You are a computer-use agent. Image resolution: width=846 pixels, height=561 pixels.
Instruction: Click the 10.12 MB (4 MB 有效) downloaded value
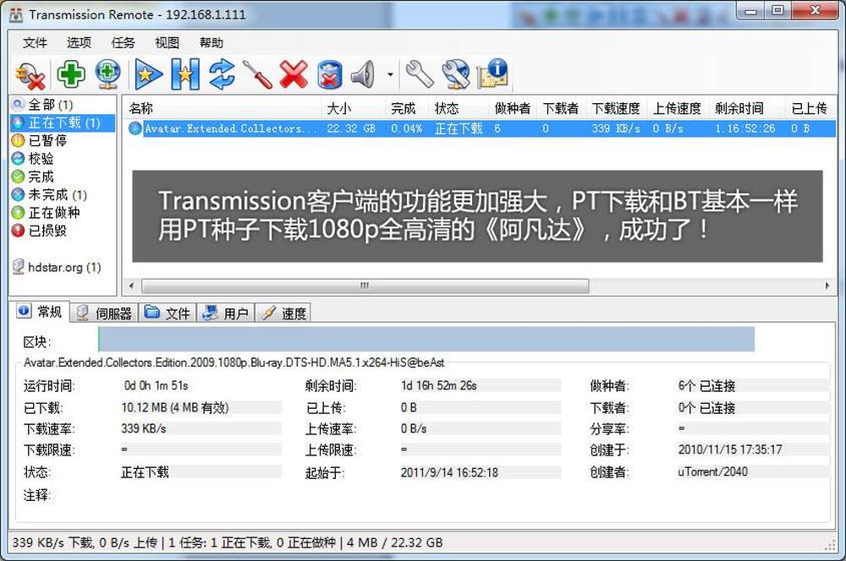click(175, 407)
